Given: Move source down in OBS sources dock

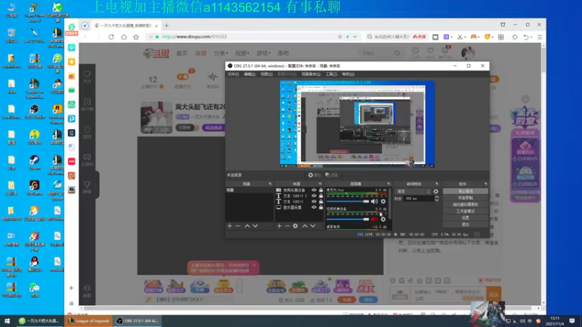Looking at the screenshot, I should 313,226.
